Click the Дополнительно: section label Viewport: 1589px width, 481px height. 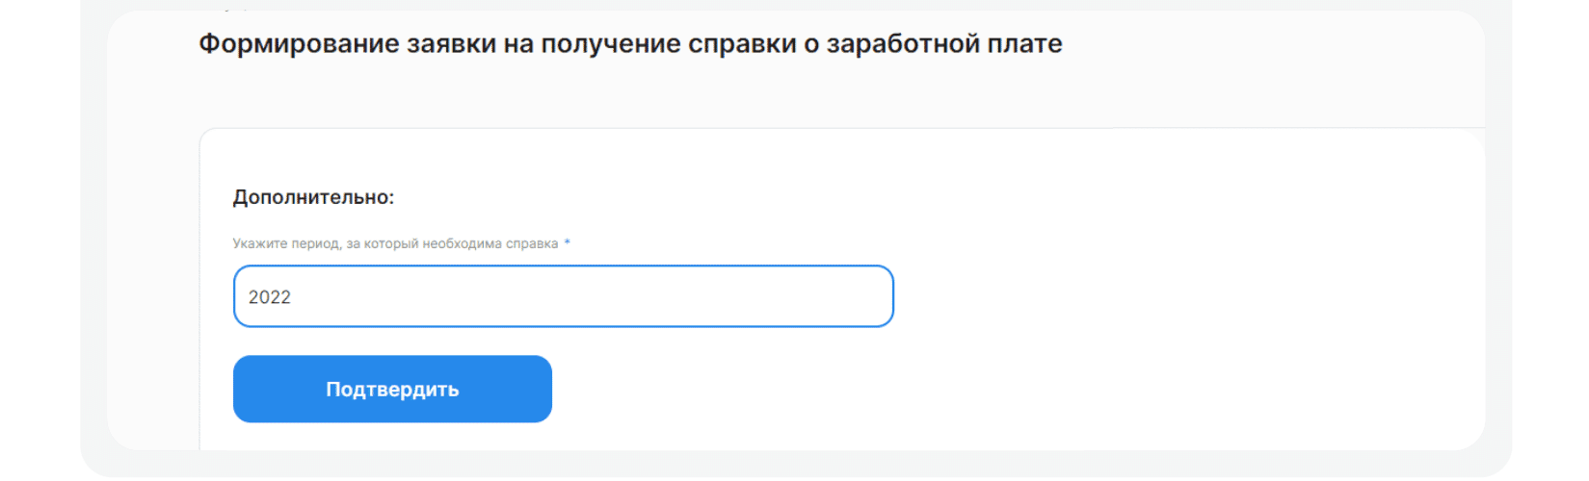tap(313, 197)
